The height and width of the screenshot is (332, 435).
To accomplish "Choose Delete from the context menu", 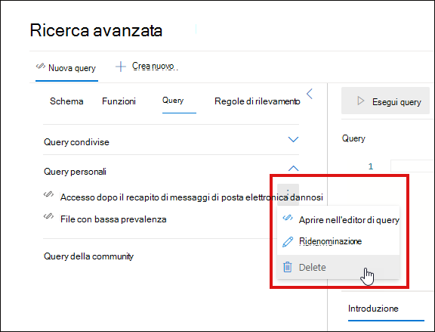I will [x=338, y=267].
